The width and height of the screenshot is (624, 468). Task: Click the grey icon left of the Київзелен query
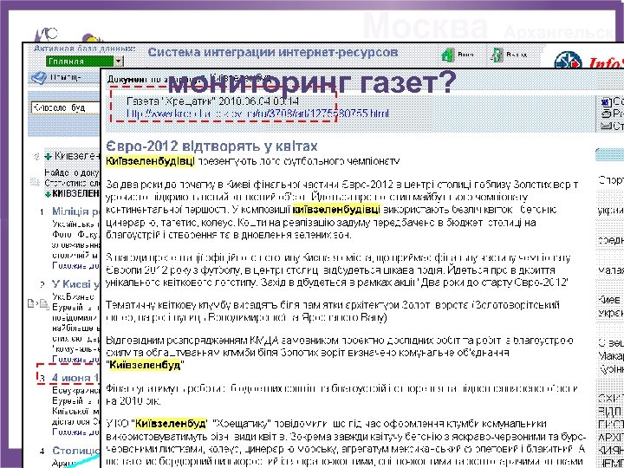pos(38,156)
